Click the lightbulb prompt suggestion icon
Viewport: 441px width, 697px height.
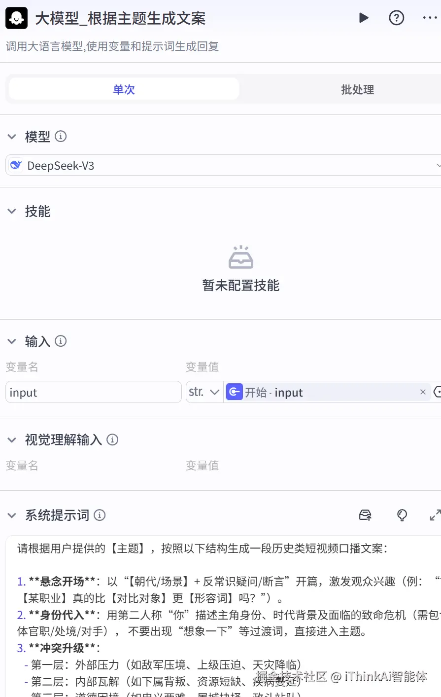pyautogui.click(x=402, y=515)
